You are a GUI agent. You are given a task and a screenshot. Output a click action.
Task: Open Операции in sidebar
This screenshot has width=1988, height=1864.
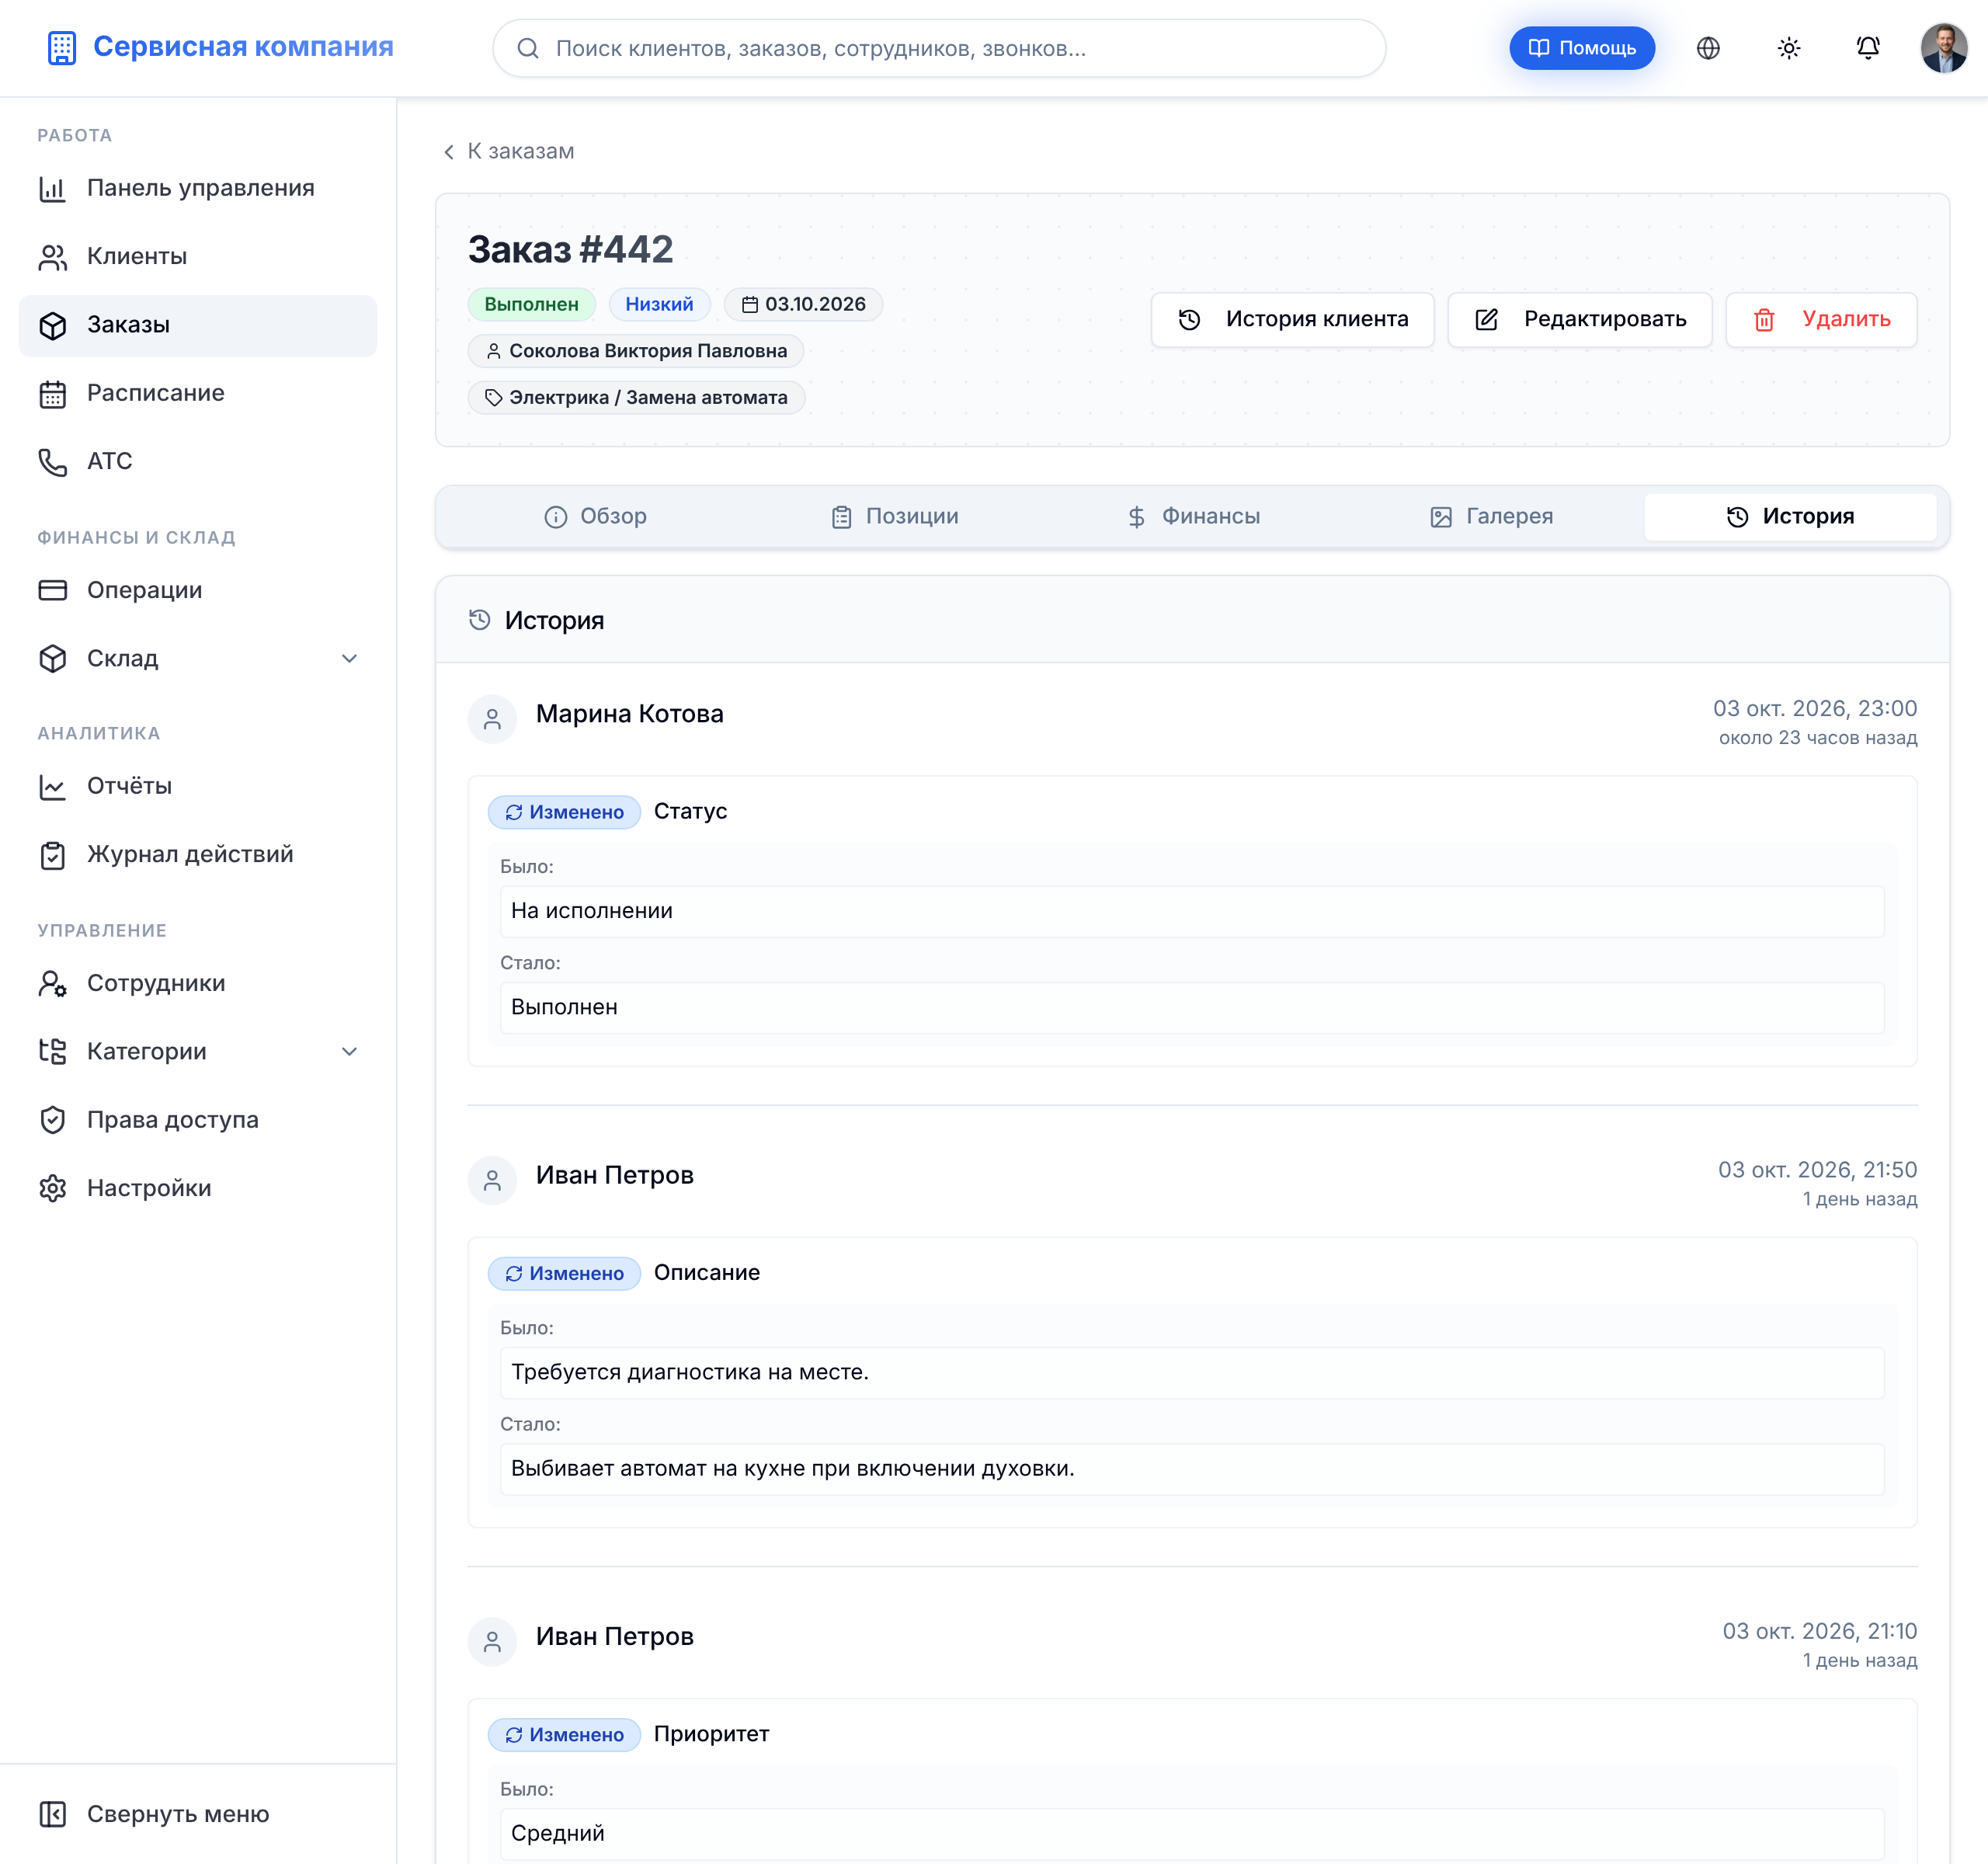[x=198, y=590]
